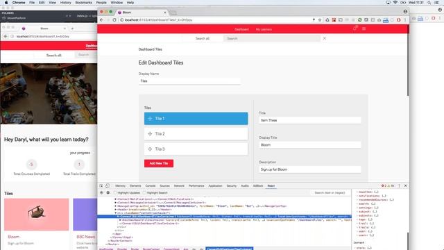The height and width of the screenshot is (250, 444).
Task: Click the blue extension icon in toolbar
Action: coord(386,20)
